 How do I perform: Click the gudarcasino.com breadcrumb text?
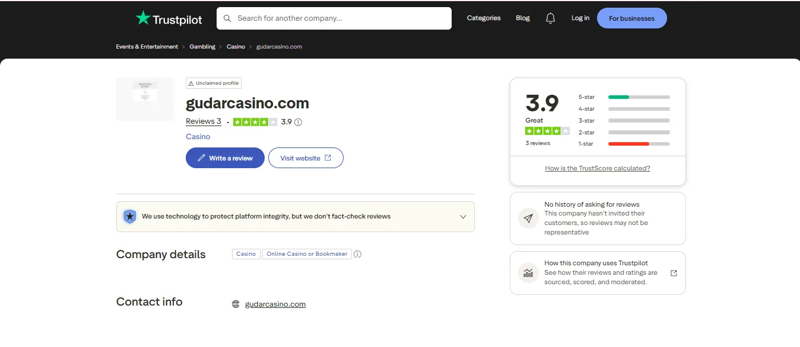[279, 47]
